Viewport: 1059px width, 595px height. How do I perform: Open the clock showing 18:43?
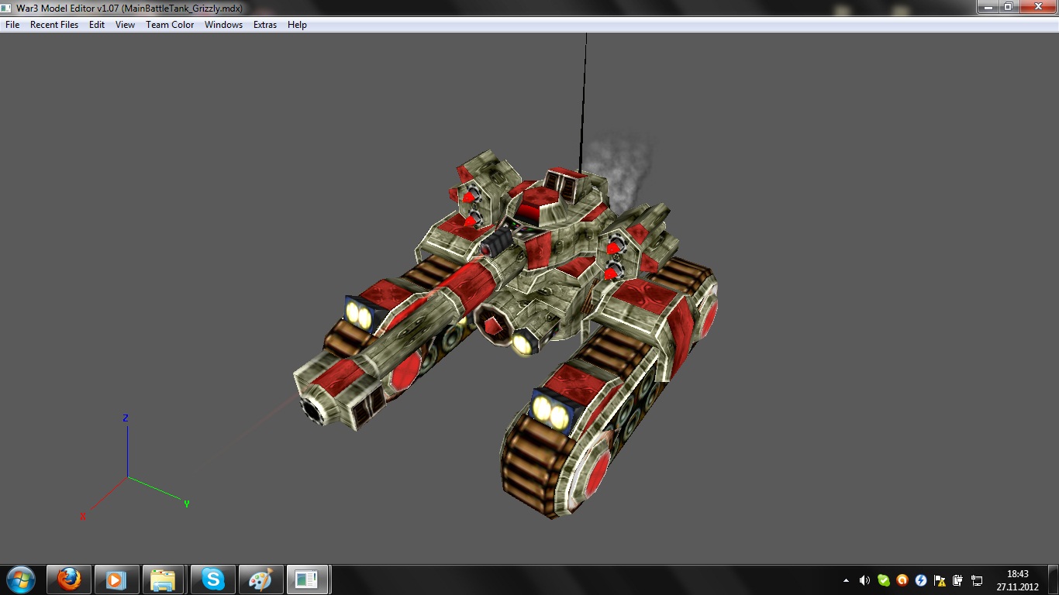(1018, 580)
